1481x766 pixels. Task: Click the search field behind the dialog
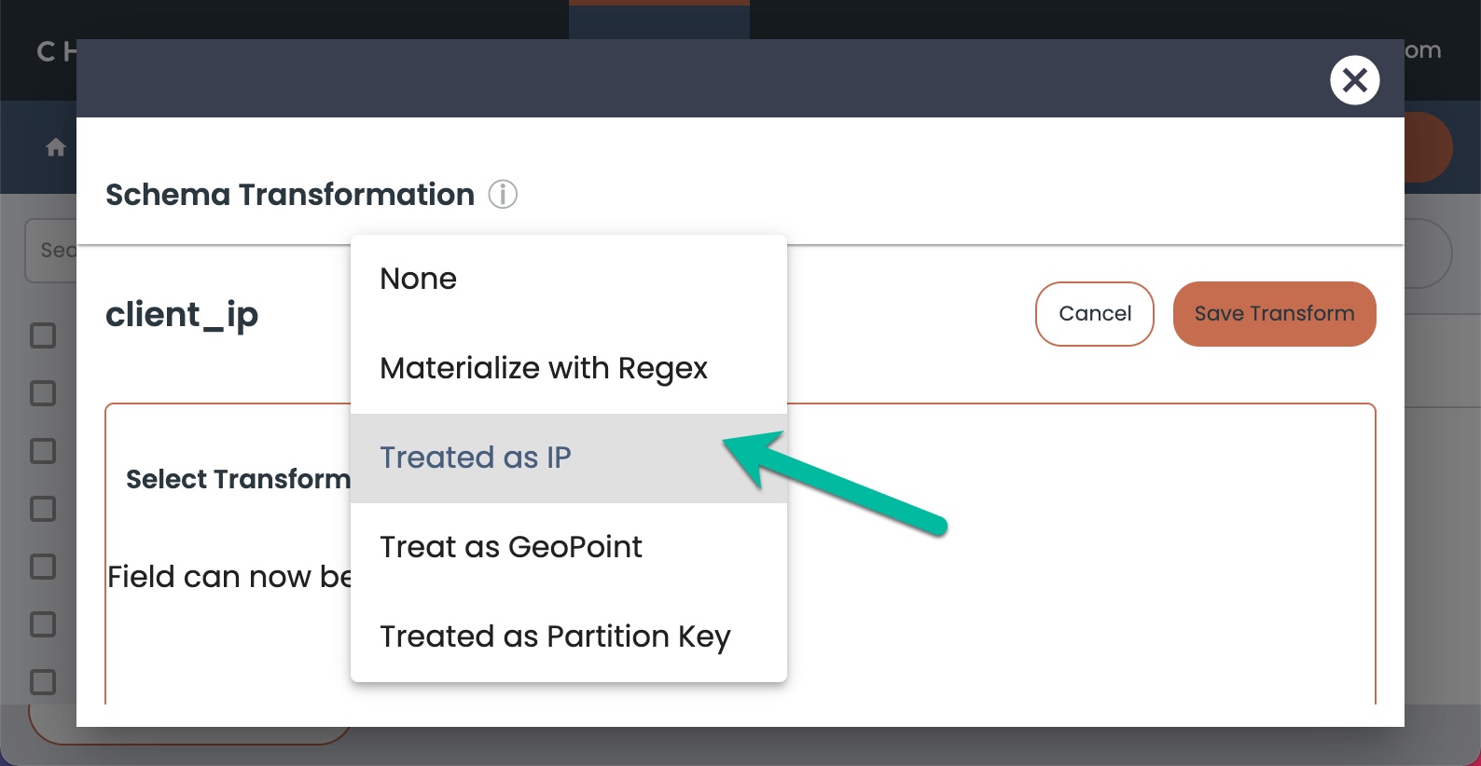51,251
